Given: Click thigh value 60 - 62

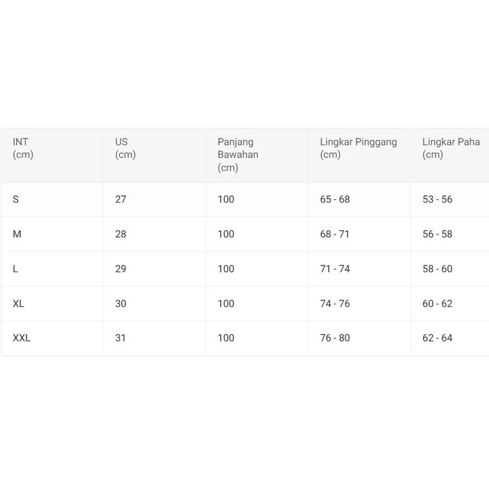Looking at the screenshot, I should coord(437,304).
